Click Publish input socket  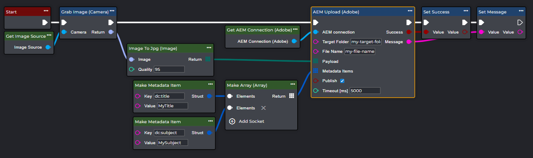[x=316, y=81]
